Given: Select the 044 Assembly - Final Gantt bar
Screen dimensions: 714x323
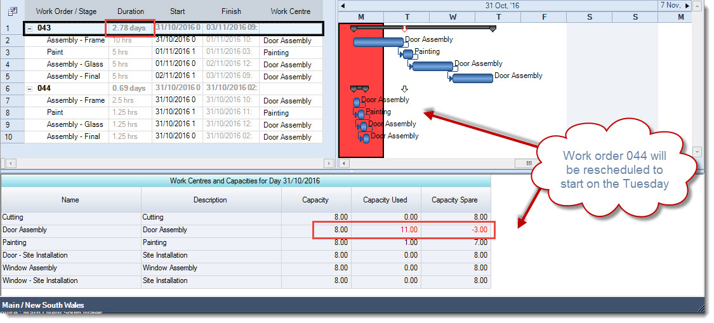Looking at the screenshot, I should 366,138.
